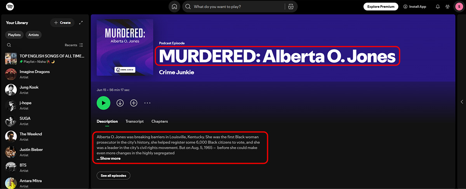Click Install App
466x189 pixels.
(x=415, y=7)
